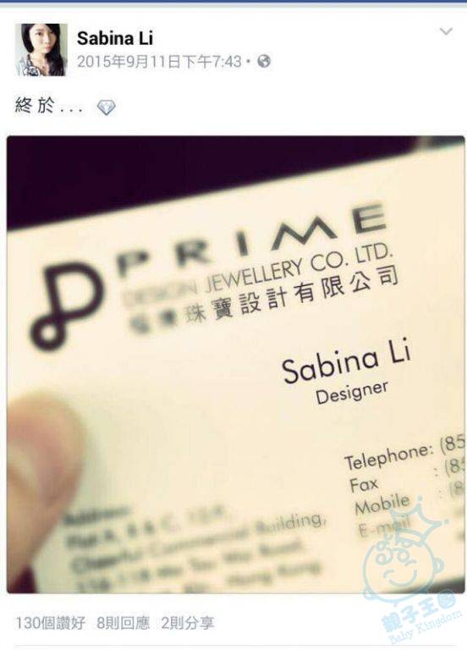
Task: Open the Sabina Li profile name link
Action: [115, 39]
